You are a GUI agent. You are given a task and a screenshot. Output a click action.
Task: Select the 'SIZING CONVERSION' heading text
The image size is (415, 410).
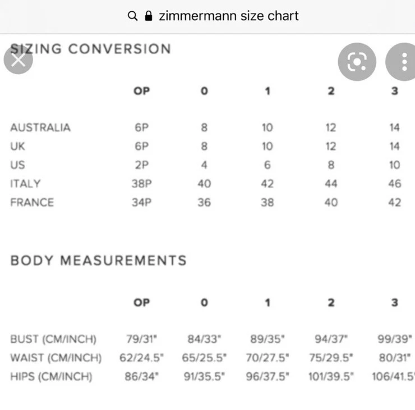click(90, 49)
